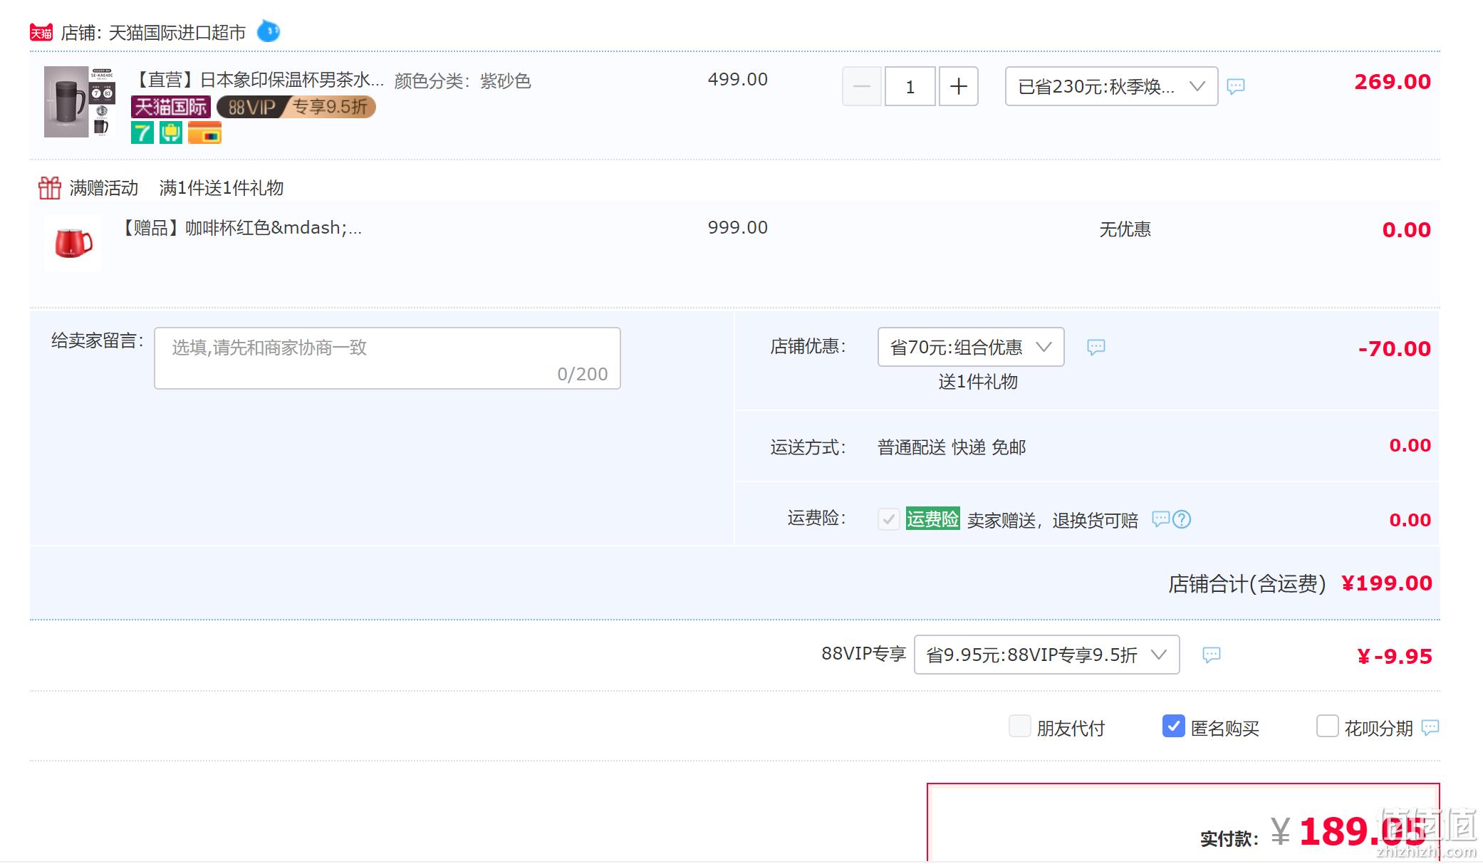This screenshot has height=864, width=1483.
Task: Expand the 已省230元 promotion dropdown
Action: pos(1112,87)
